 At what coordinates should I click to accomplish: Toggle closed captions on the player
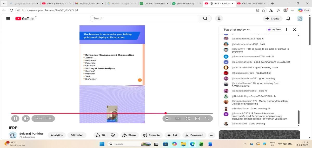pos(178,118)
